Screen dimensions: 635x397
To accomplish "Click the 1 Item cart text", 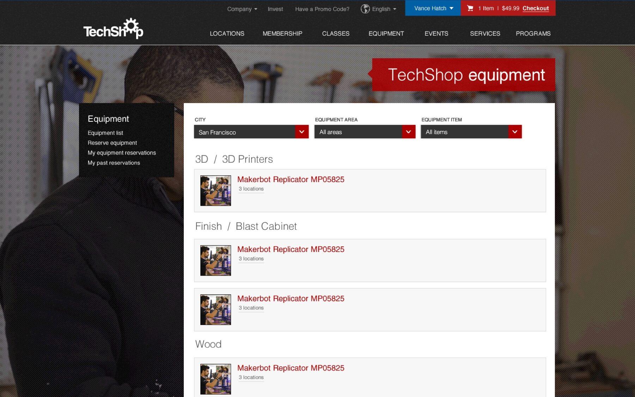I will [486, 8].
